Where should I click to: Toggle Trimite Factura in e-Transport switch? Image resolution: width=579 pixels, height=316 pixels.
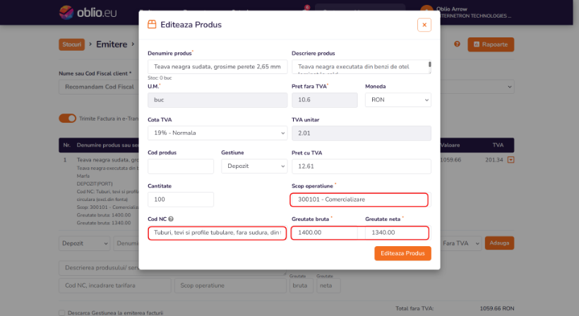pyautogui.click(x=68, y=119)
